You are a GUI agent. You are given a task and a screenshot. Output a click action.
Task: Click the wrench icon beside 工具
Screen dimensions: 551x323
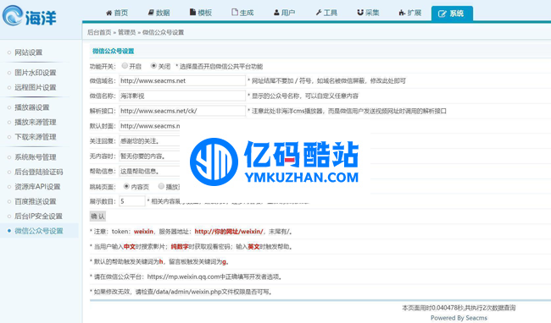click(319, 13)
